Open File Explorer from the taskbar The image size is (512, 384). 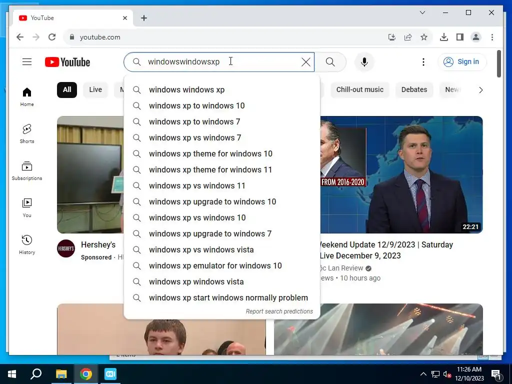[x=61, y=374]
